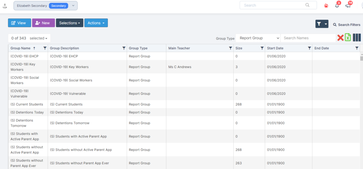Expand the Actions dropdown menu
This screenshot has width=363, height=169.
click(96, 23)
